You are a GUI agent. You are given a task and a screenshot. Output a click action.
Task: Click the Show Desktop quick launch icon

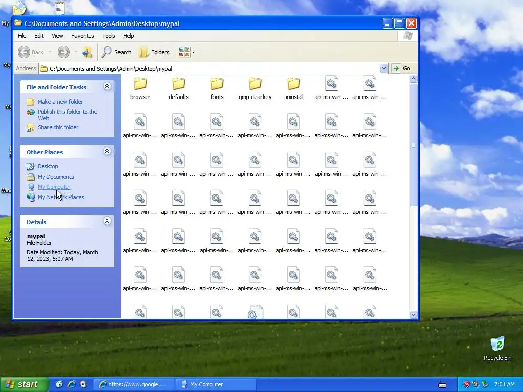point(59,384)
